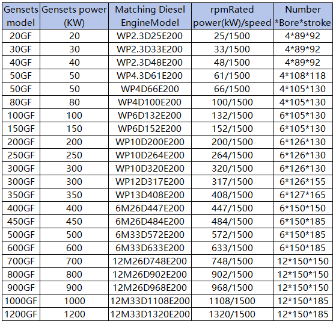
Task: Click engine model WP2.3D48E200
Action: [150, 63]
